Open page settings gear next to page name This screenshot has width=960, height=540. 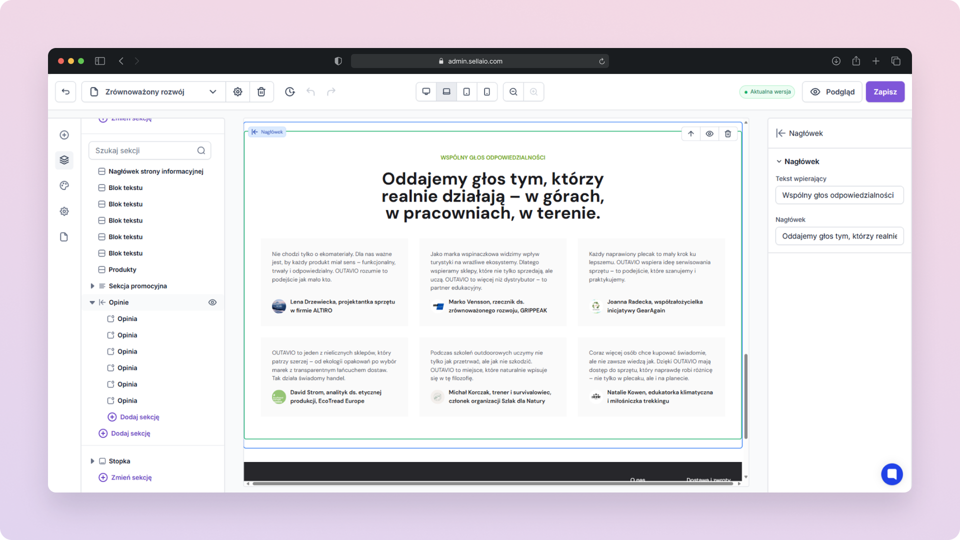238,91
